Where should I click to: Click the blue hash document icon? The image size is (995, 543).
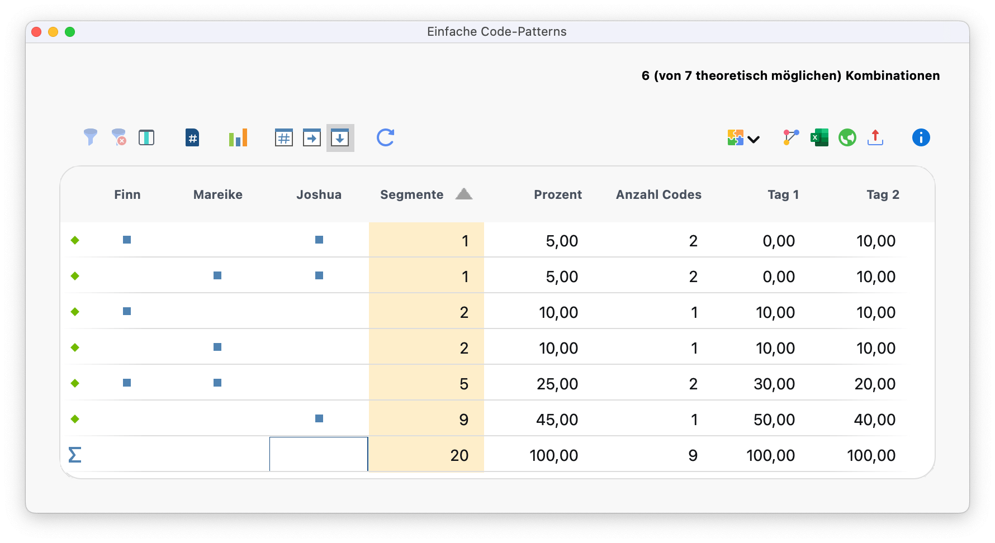point(192,137)
